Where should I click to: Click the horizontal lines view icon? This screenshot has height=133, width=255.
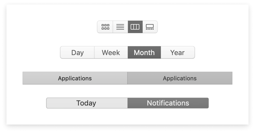[120, 27]
